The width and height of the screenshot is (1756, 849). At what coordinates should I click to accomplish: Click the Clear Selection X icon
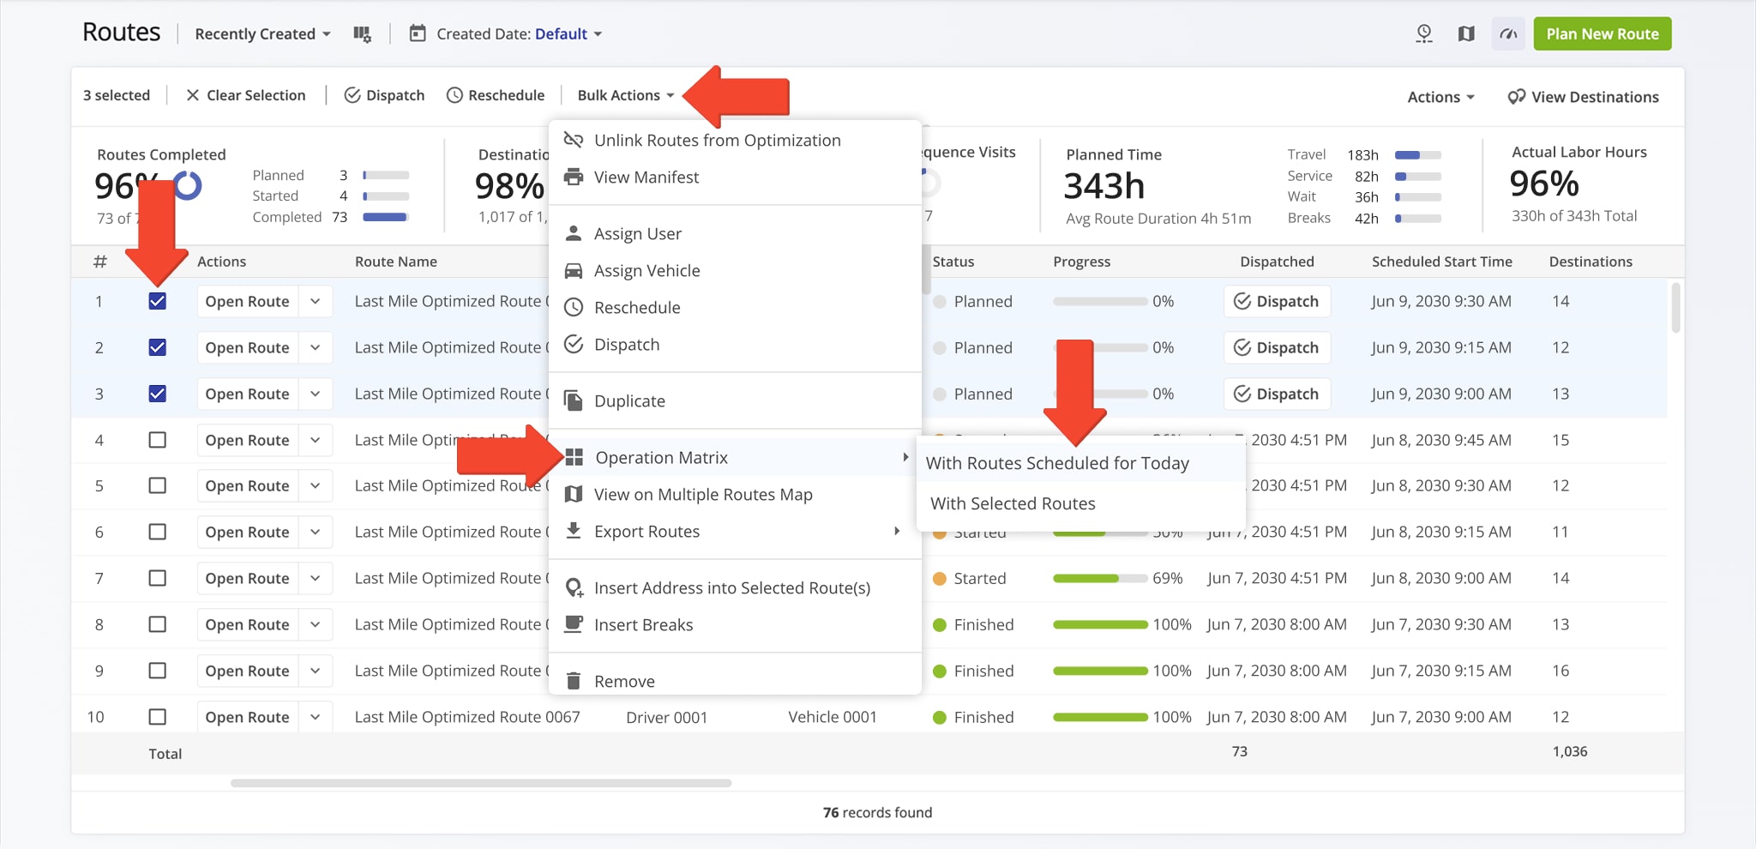[193, 95]
